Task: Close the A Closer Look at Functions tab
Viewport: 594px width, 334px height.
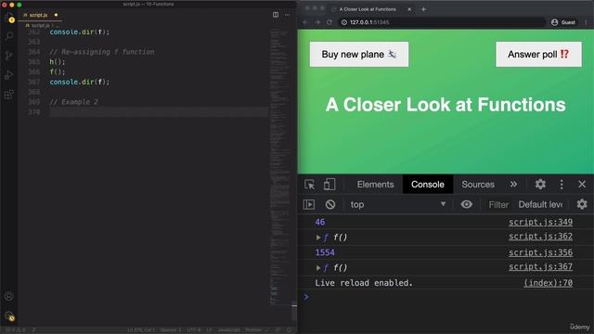Action: coord(409,9)
